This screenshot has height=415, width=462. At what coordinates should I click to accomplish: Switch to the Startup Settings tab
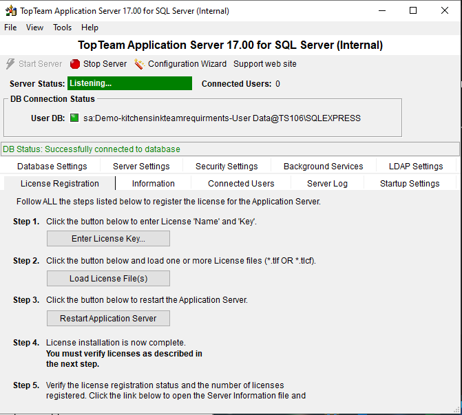click(x=410, y=183)
